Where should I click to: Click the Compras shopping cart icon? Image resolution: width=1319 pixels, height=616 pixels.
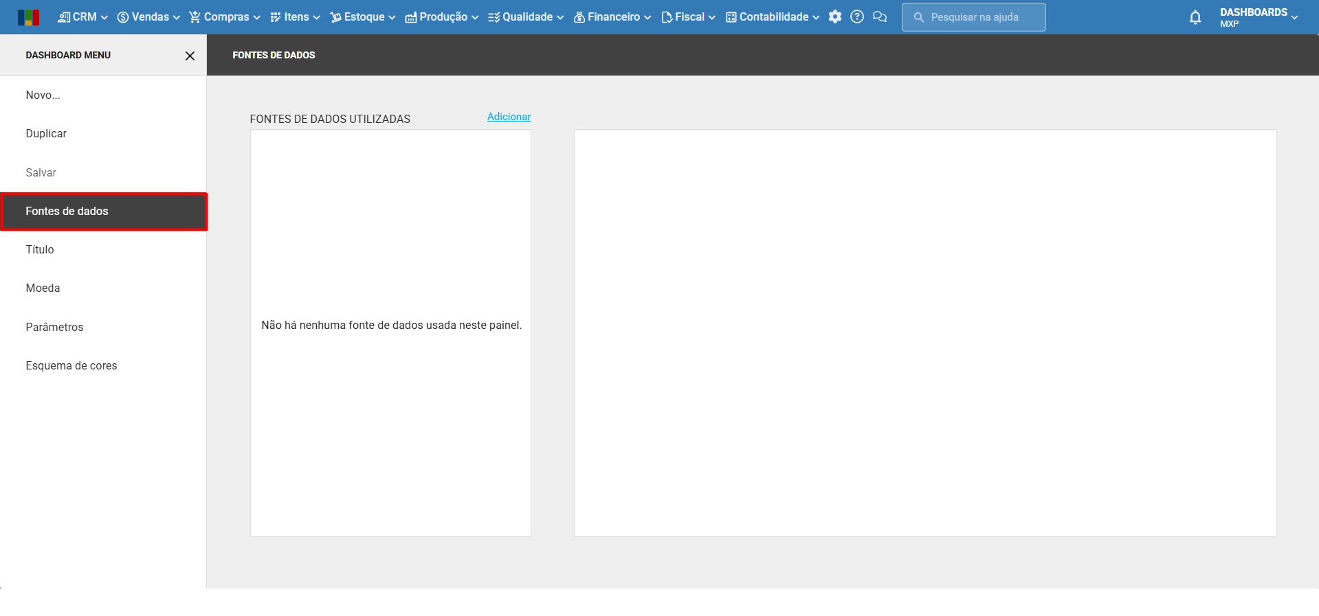coord(195,17)
